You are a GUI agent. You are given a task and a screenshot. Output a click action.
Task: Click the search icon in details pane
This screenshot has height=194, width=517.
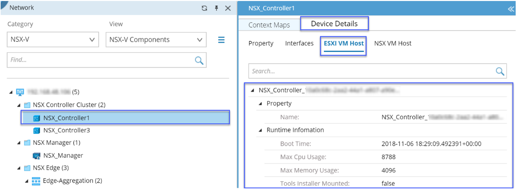click(x=500, y=71)
